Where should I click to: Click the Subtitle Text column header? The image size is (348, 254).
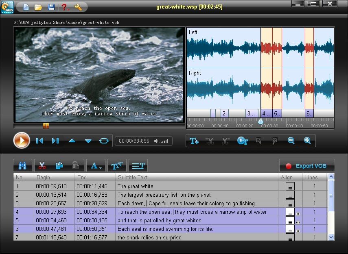[x=133, y=177]
